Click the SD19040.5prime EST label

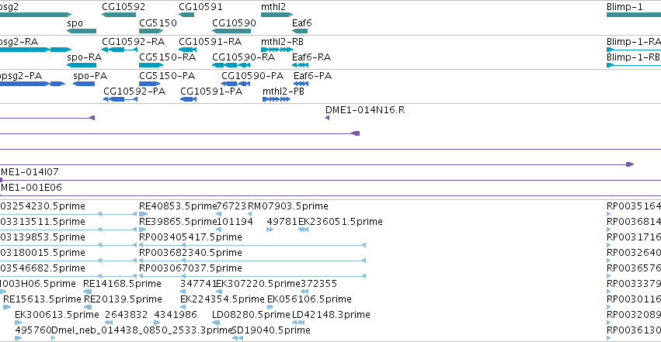tap(271, 330)
